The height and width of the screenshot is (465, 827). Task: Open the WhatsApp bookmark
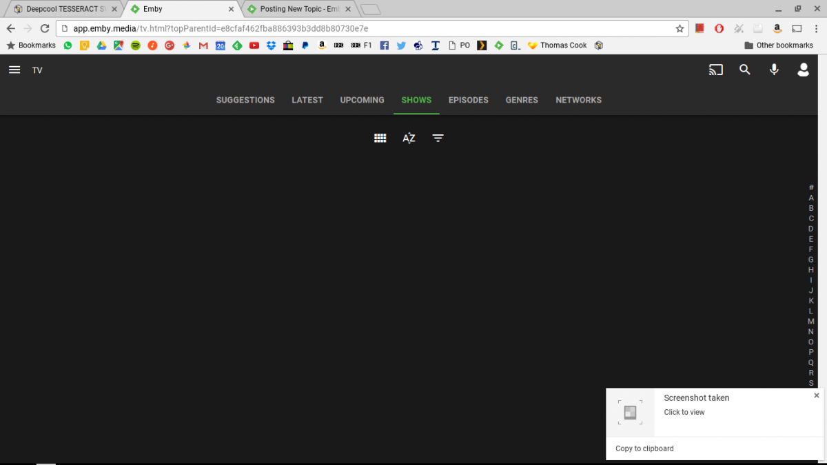tap(68, 45)
